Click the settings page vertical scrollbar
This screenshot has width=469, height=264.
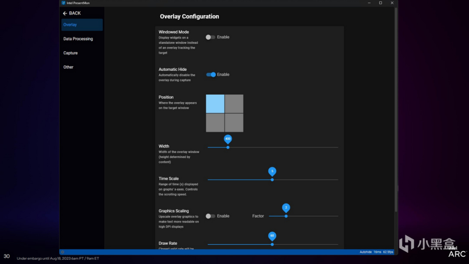396,109
